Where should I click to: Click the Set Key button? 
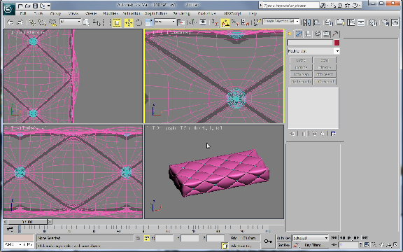pyautogui.click(x=284, y=245)
